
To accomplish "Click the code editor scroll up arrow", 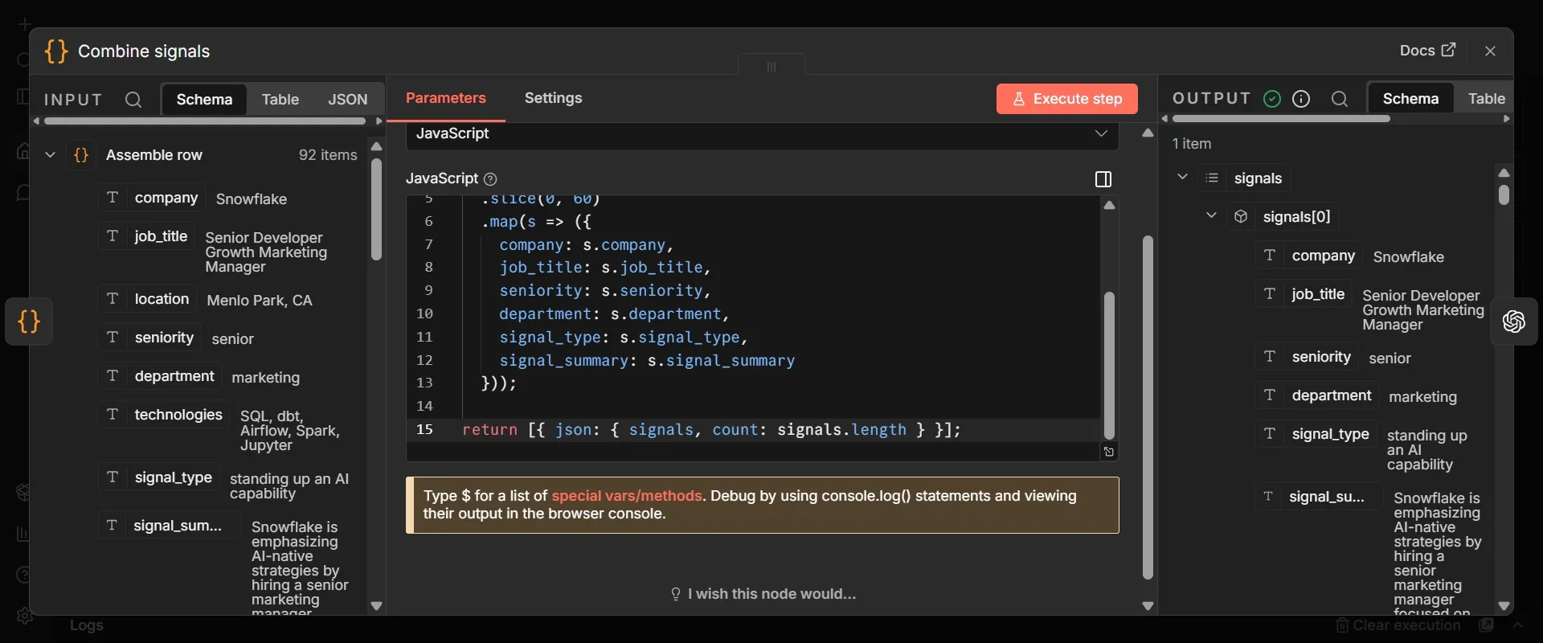I will (x=1109, y=206).
